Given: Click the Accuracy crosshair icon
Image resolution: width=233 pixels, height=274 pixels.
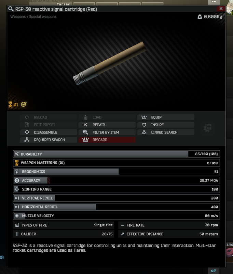Looking at the screenshot, I should [17, 180].
